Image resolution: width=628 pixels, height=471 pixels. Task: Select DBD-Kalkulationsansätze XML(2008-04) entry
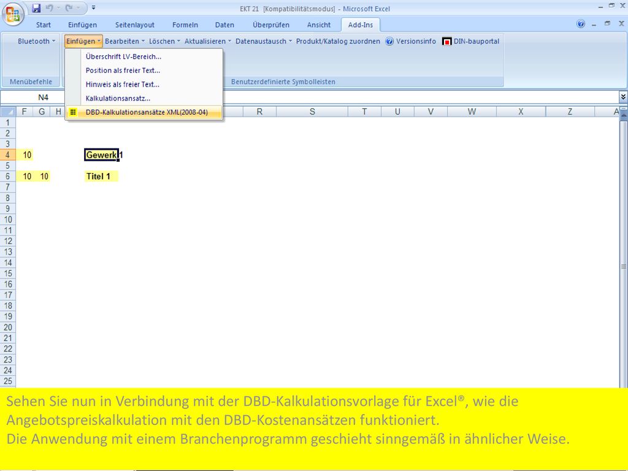tap(144, 112)
